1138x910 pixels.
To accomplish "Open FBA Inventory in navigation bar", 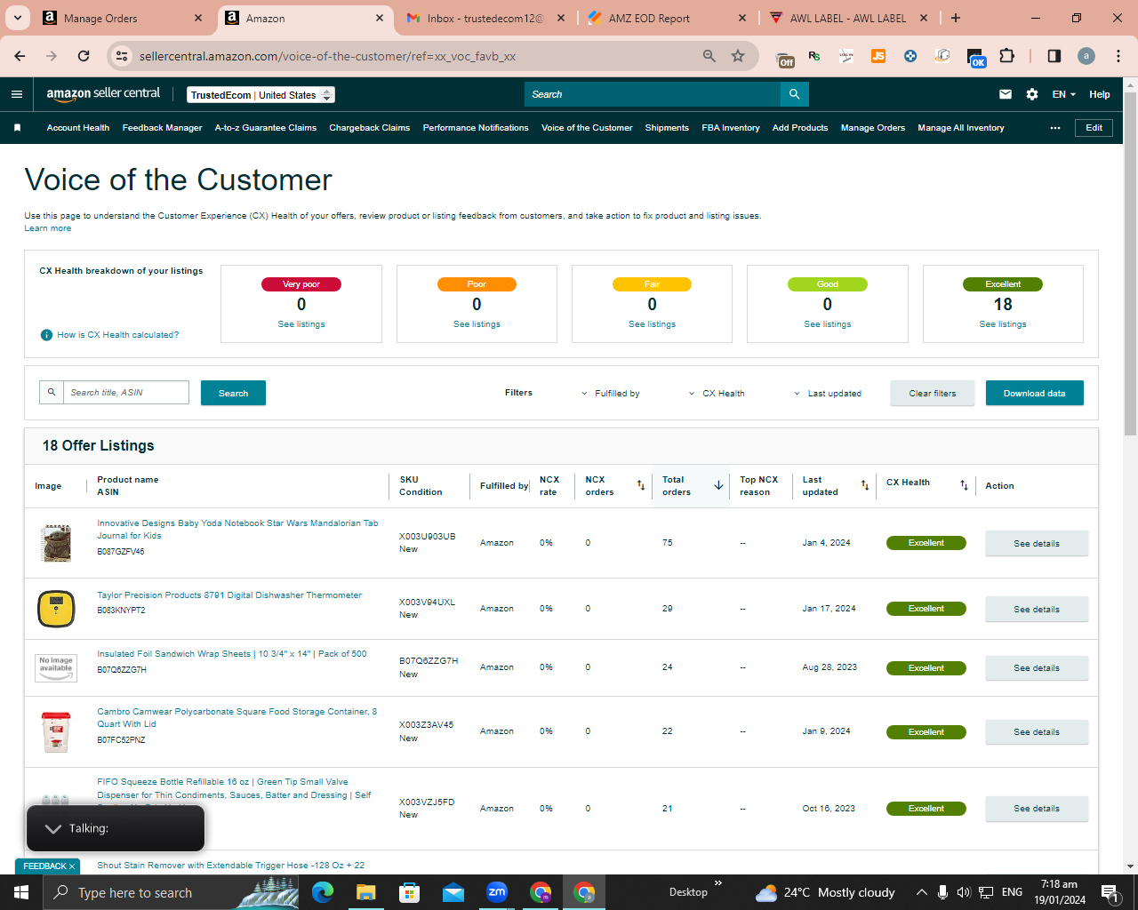I will coord(731,128).
